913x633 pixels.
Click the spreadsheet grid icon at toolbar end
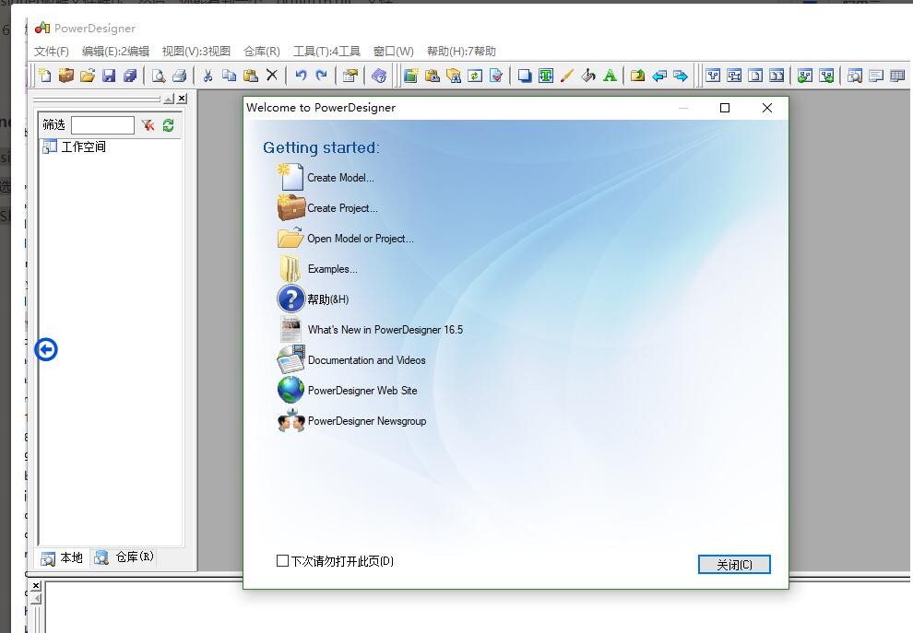[897, 76]
